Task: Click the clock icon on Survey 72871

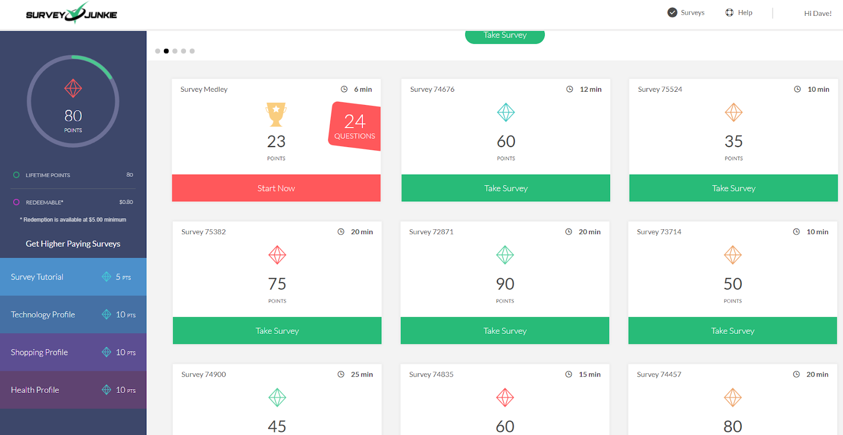Action: point(568,232)
